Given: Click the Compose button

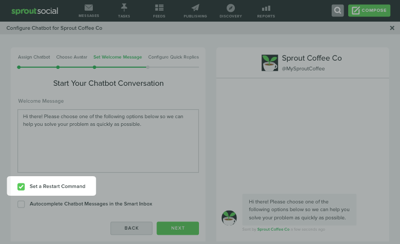Looking at the screenshot, I should coord(369,10).
